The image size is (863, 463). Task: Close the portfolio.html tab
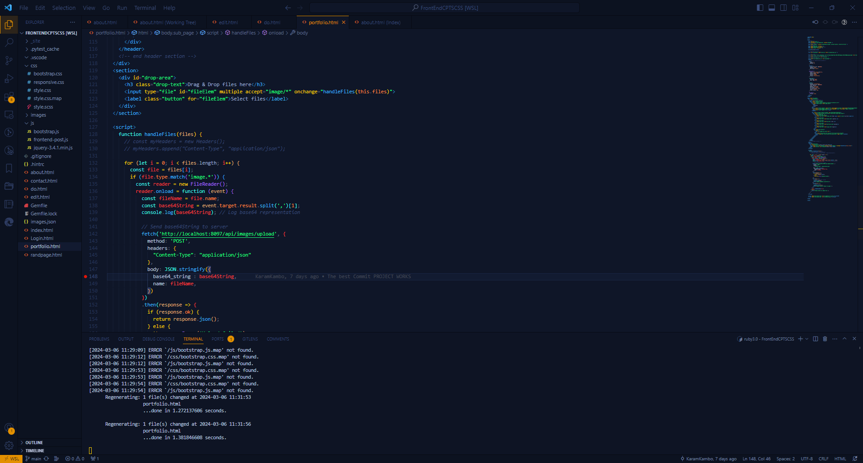coord(344,22)
